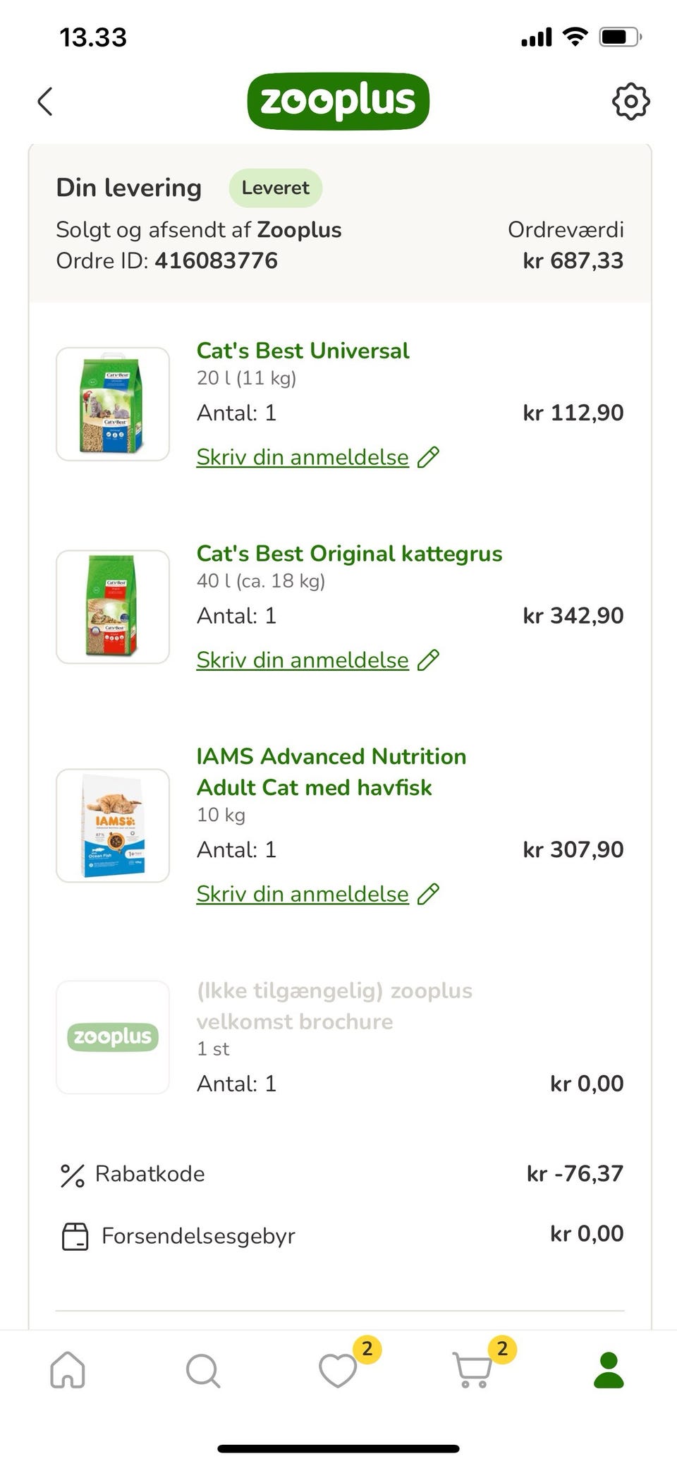The width and height of the screenshot is (677, 1466).
Task: Tap the IAMS cat food product image
Action: [x=113, y=825]
